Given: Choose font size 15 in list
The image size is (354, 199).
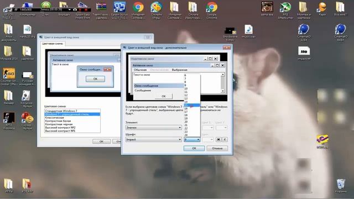Looking at the screenshot, I should (192, 105).
